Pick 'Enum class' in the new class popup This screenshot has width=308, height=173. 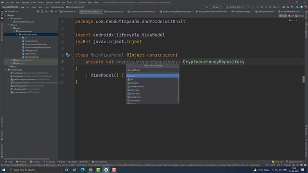[x=153, y=94]
